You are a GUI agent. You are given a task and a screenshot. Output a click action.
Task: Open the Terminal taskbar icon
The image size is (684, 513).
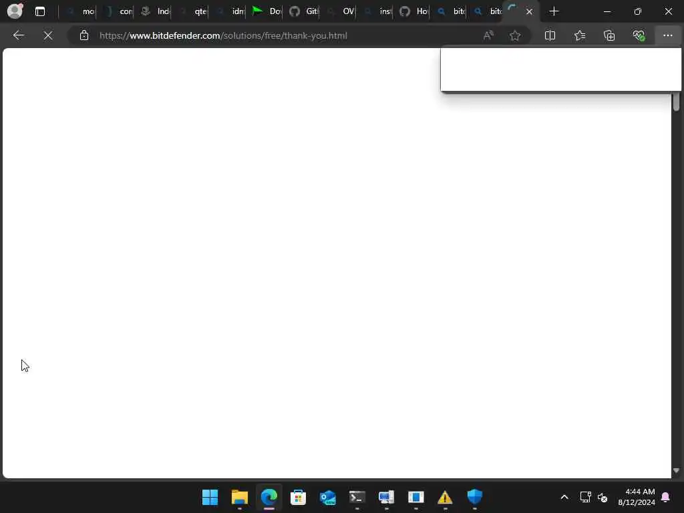pos(357,497)
